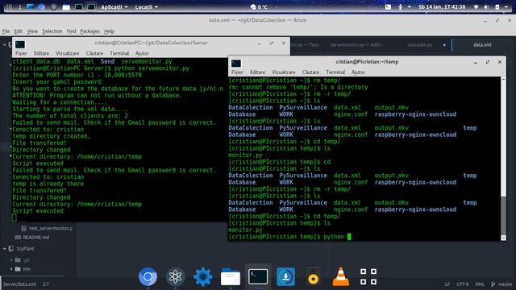Open Atom's View menu
This screenshot has height=290, width=516.
point(32,31)
